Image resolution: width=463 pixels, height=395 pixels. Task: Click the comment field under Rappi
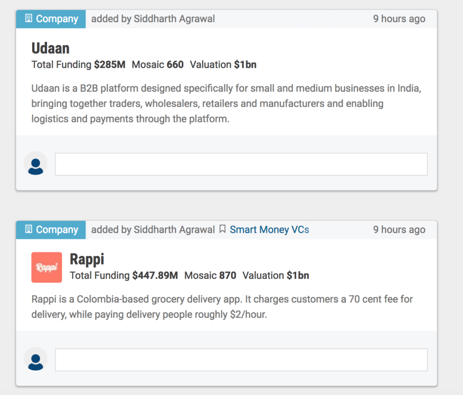pos(241,360)
